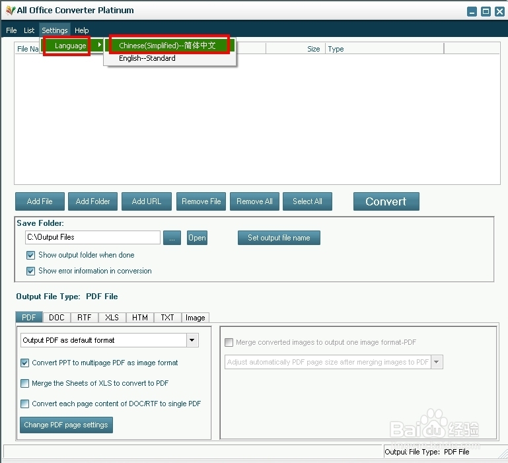Maximize the converter window

pyautogui.click(x=486, y=12)
